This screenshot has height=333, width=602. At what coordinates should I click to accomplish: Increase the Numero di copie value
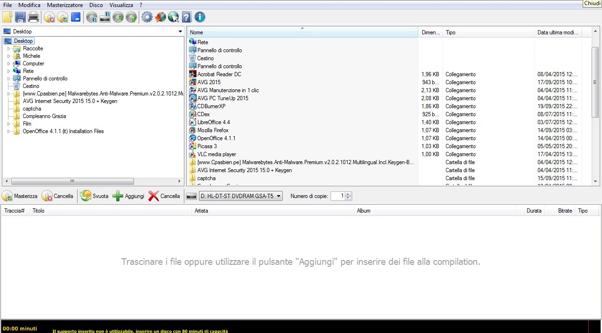[x=349, y=194]
